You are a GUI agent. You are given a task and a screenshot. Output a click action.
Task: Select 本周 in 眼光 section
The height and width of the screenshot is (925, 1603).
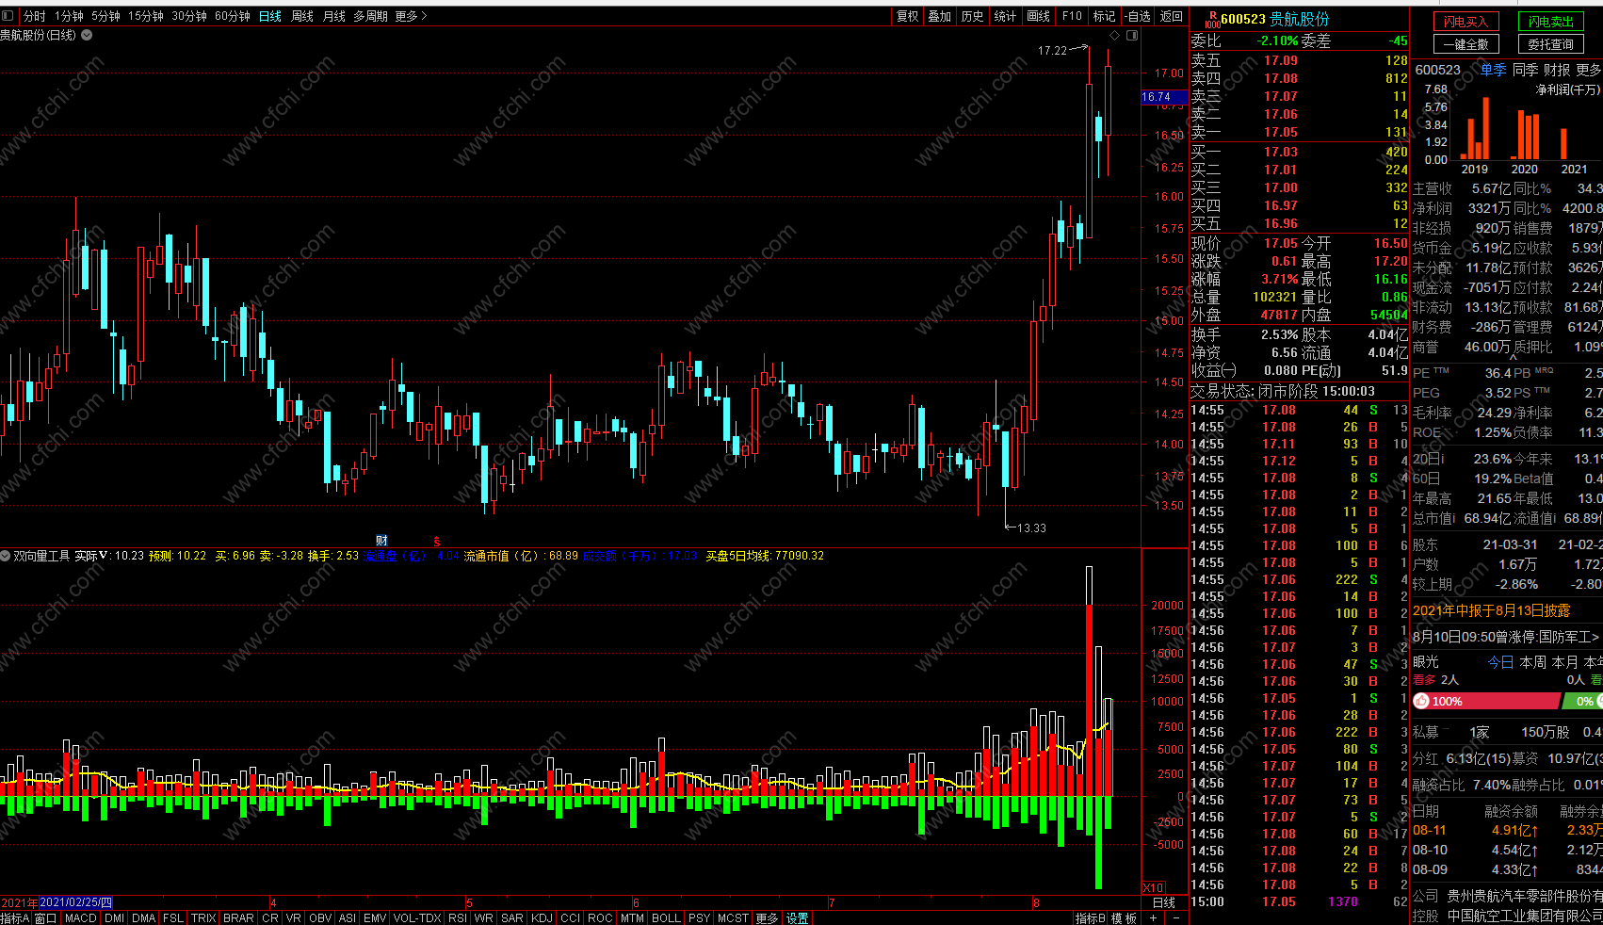(x=1532, y=662)
